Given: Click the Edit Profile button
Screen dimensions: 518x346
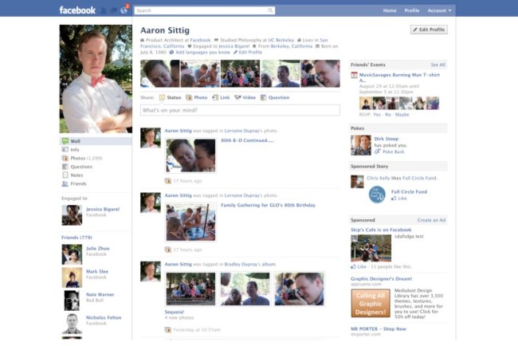Looking at the screenshot, I should pos(429,29).
